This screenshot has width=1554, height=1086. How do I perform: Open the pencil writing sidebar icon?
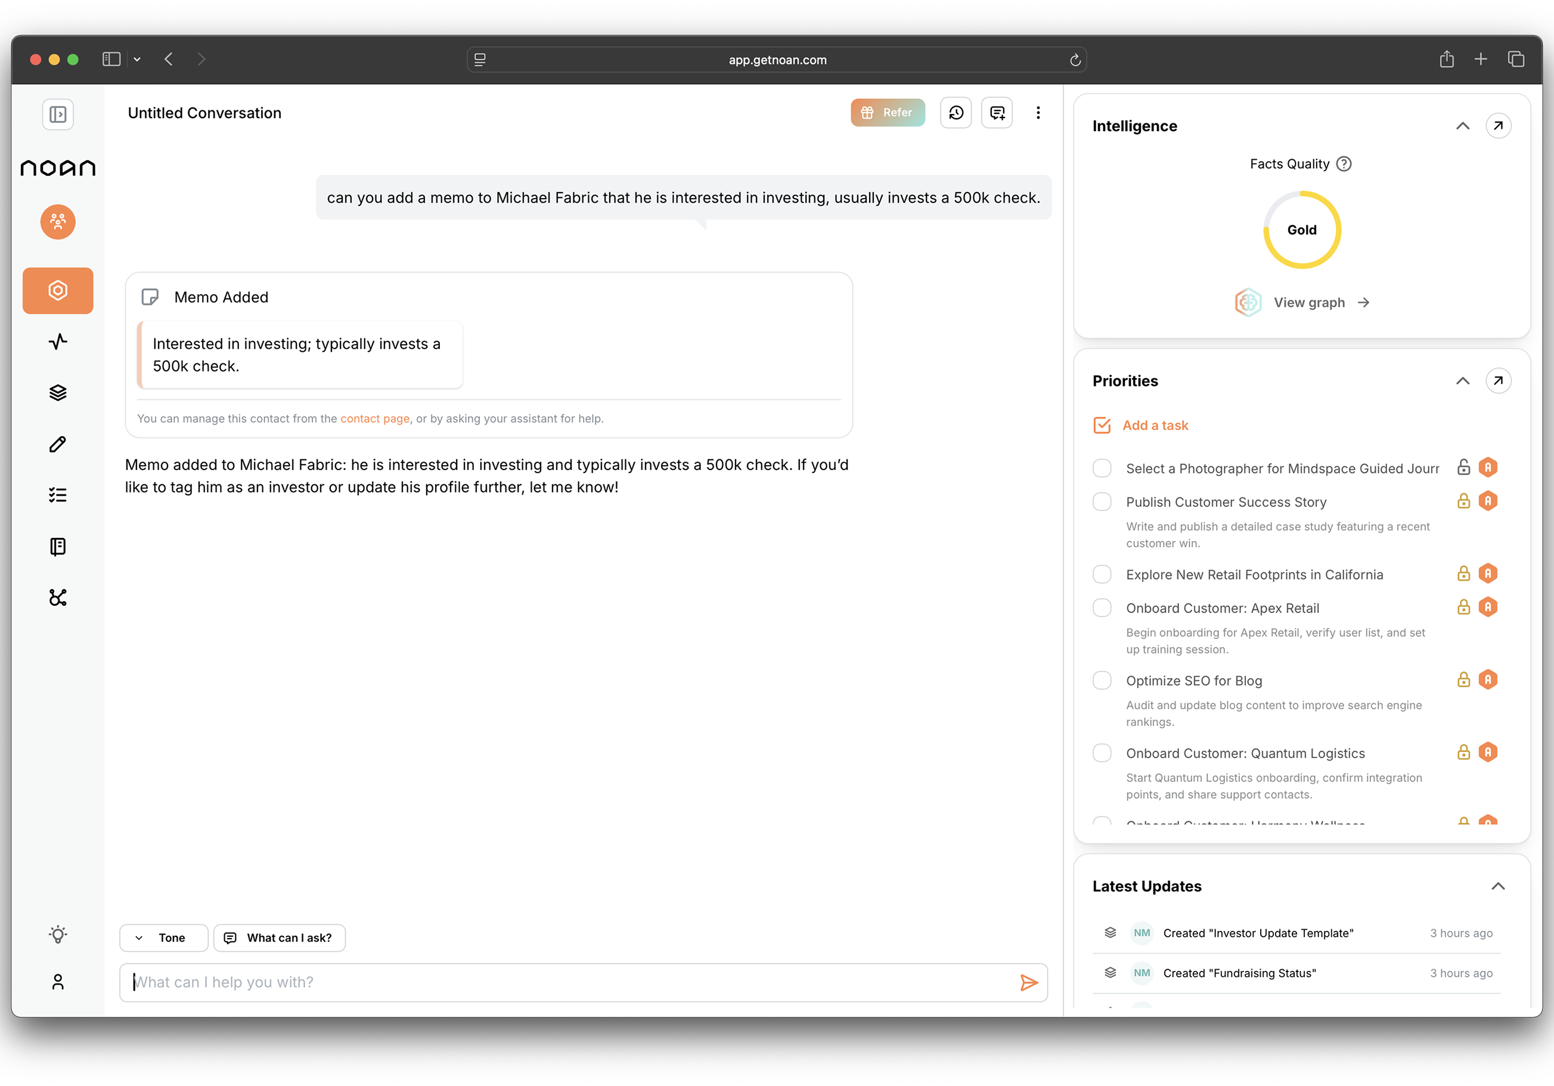(x=58, y=444)
